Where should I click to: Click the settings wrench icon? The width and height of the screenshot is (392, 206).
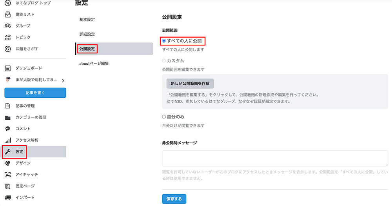[x=8, y=152]
